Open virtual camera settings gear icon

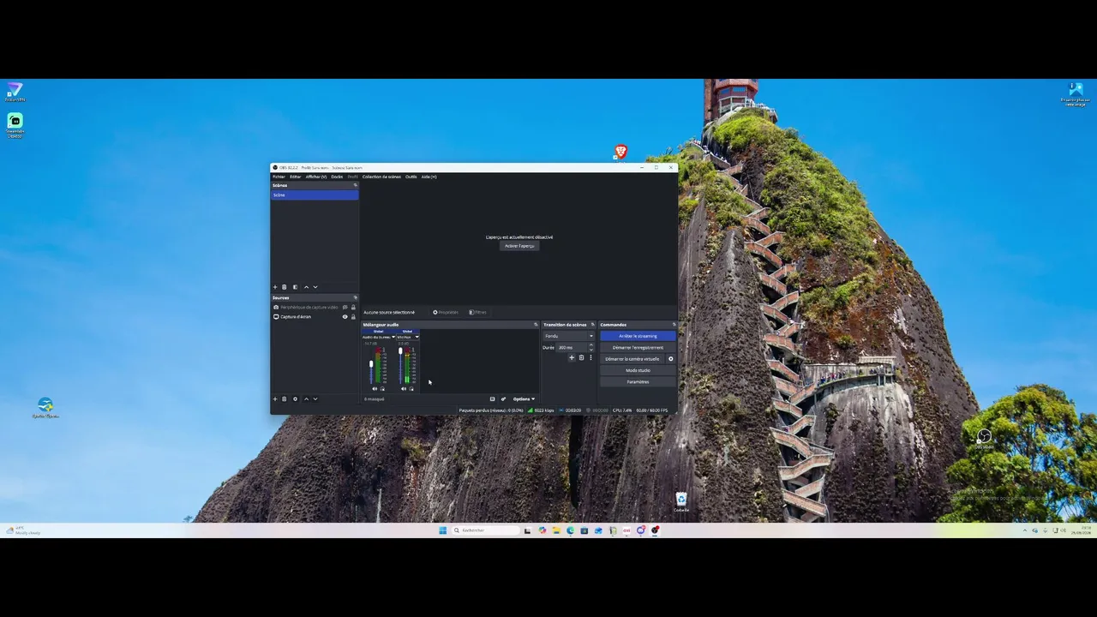pos(671,359)
